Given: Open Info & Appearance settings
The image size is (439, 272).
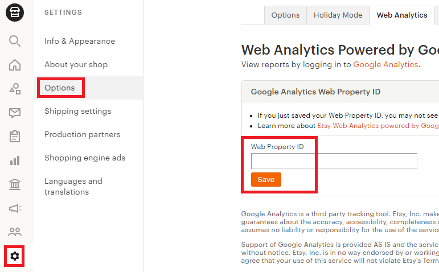Looking at the screenshot, I should click(x=80, y=41).
